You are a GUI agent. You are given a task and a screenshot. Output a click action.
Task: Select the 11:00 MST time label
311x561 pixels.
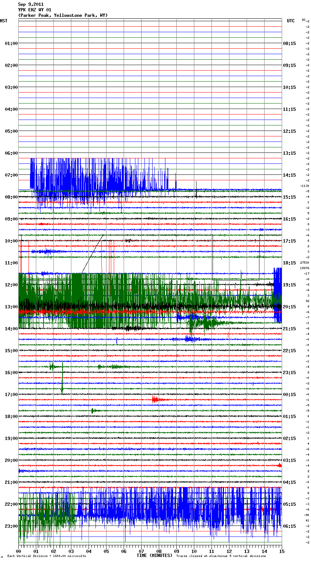(x=11, y=263)
